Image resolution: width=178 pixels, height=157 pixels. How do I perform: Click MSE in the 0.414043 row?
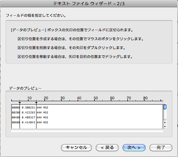coord(46,122)
